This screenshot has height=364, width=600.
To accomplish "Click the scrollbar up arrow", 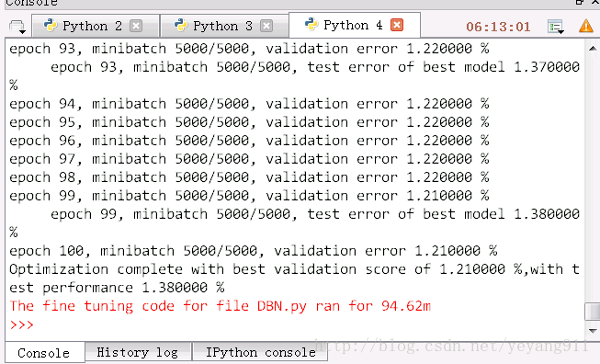I will pos(593,49).
